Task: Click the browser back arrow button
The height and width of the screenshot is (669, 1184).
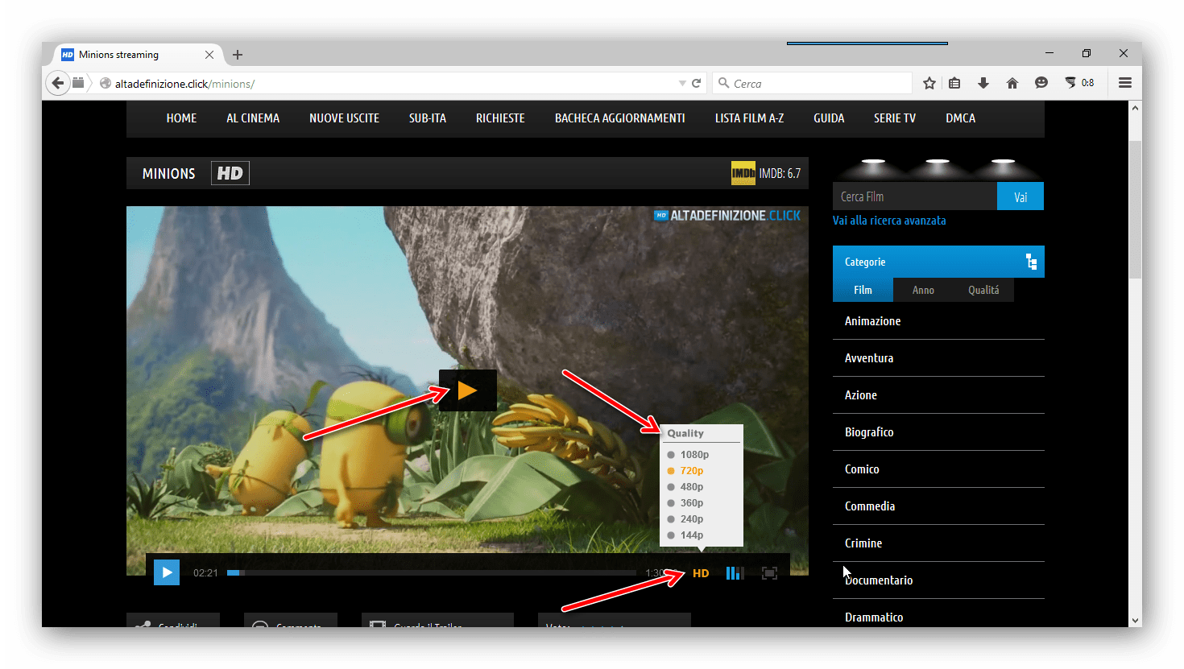Action: click(x=57, y=83)
